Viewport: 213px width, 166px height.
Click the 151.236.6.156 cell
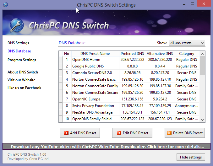(133, 99)
